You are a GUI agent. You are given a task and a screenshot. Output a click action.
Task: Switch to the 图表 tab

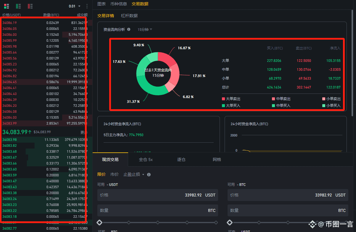[x=102, y=4]
